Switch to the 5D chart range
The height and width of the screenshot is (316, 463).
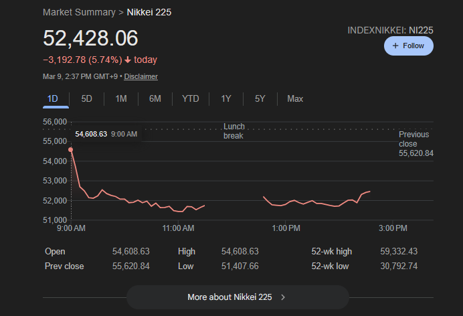coord(86,98)
